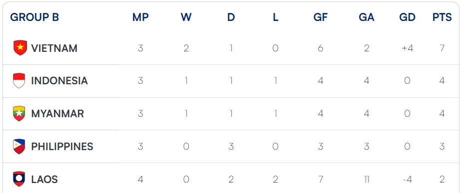Click the L losses column header
460x193 pixels.
(x=276, y=17)
